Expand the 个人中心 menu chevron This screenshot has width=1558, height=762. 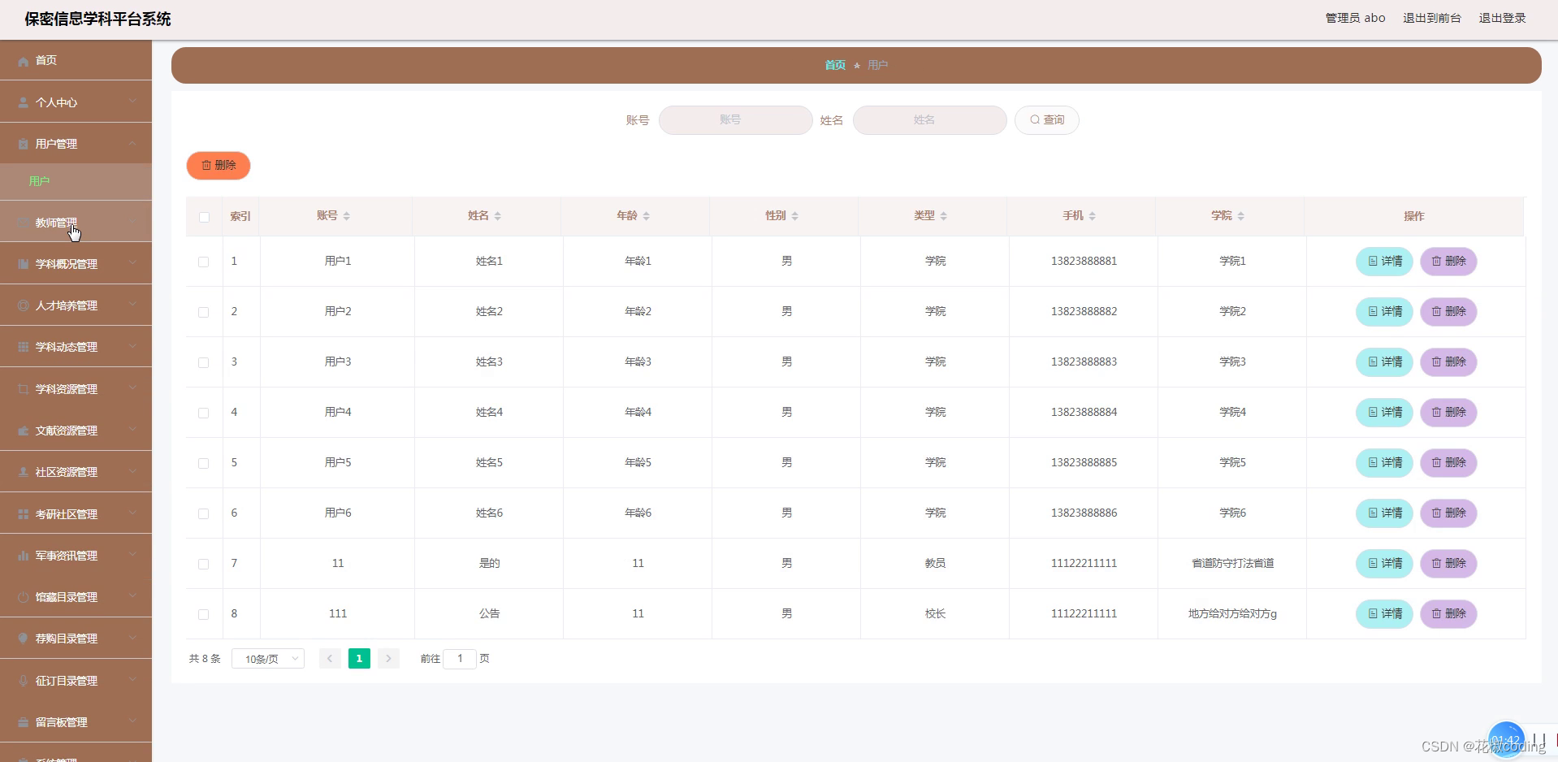point(132,102)
